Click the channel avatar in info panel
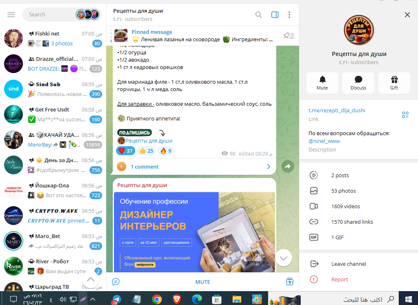This screenshot has width=418, height=305. pos(359,30)
